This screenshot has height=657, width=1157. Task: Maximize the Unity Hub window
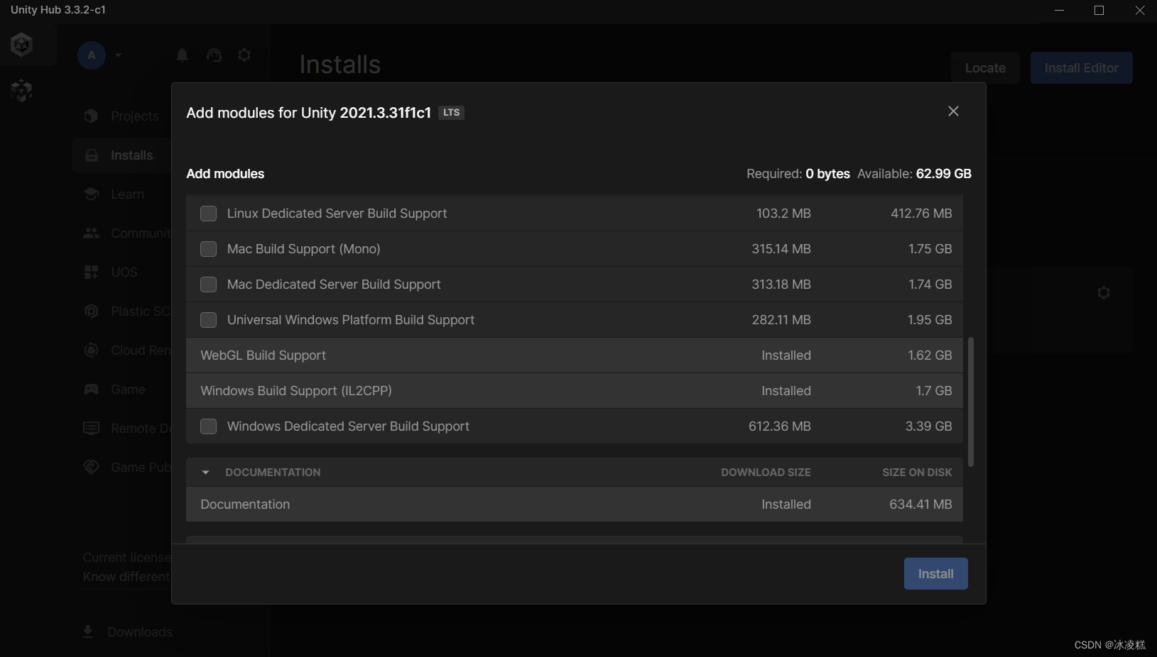[x=1099, y=11]
